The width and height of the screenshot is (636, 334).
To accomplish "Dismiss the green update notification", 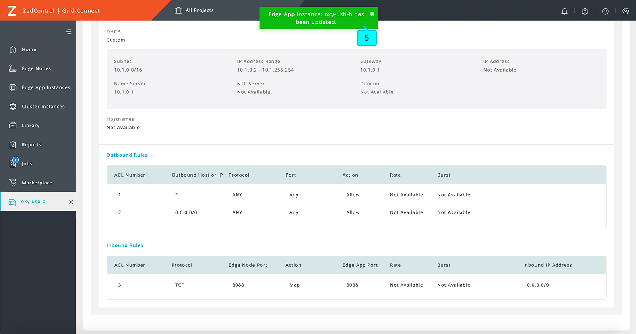I will tap(372, 14).
